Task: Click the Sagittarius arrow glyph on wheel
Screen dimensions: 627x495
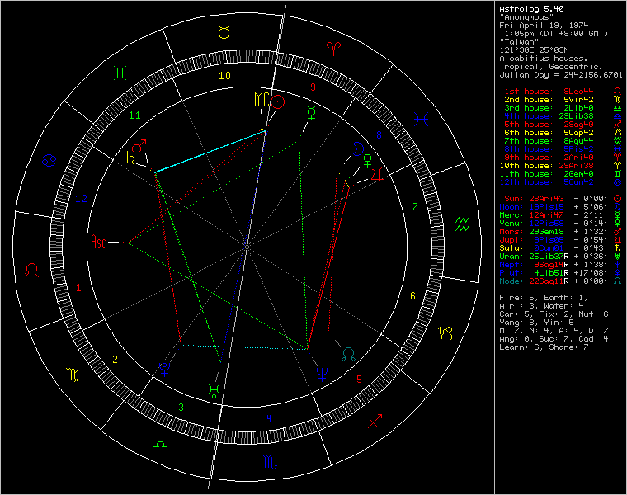Action: [375, 421]
